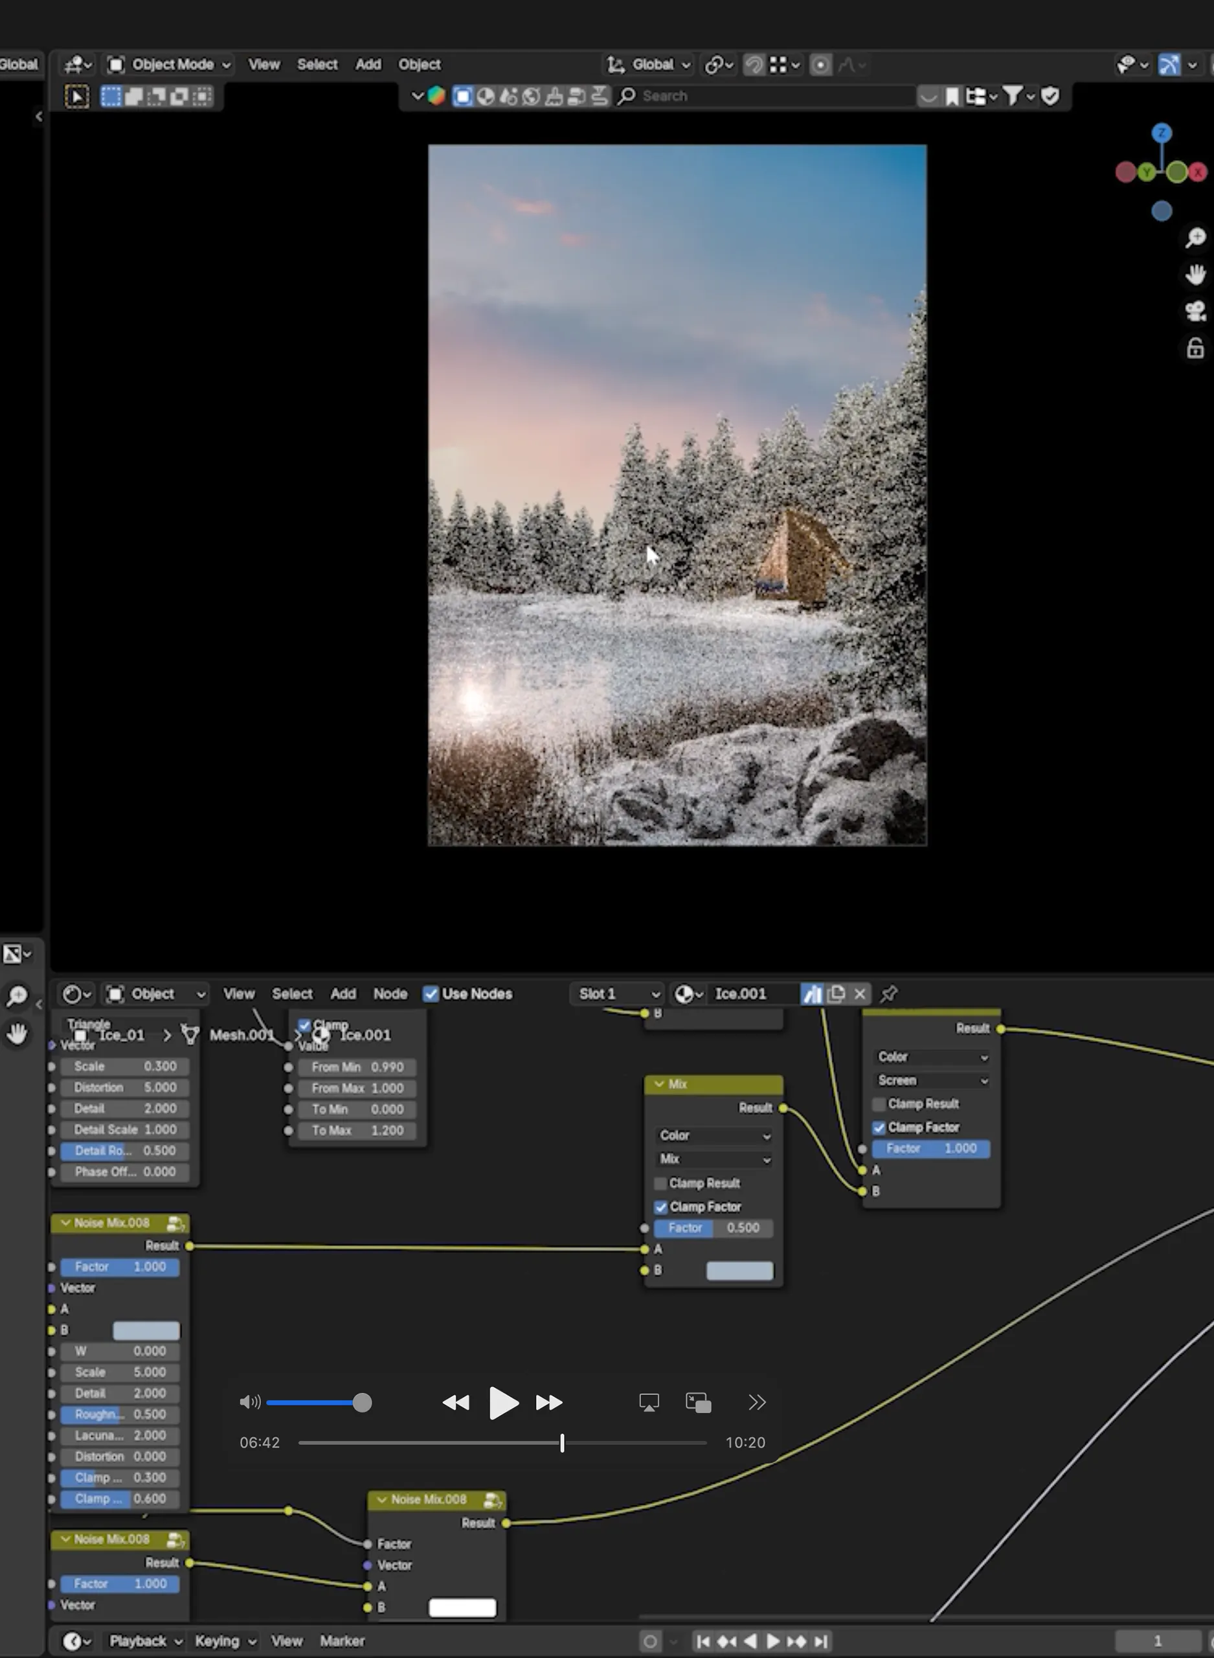The height and width of the screenshot is (1658, 1214).
Task: Pin the Ice.001 material with pin icon
Action: click(888, 994)
